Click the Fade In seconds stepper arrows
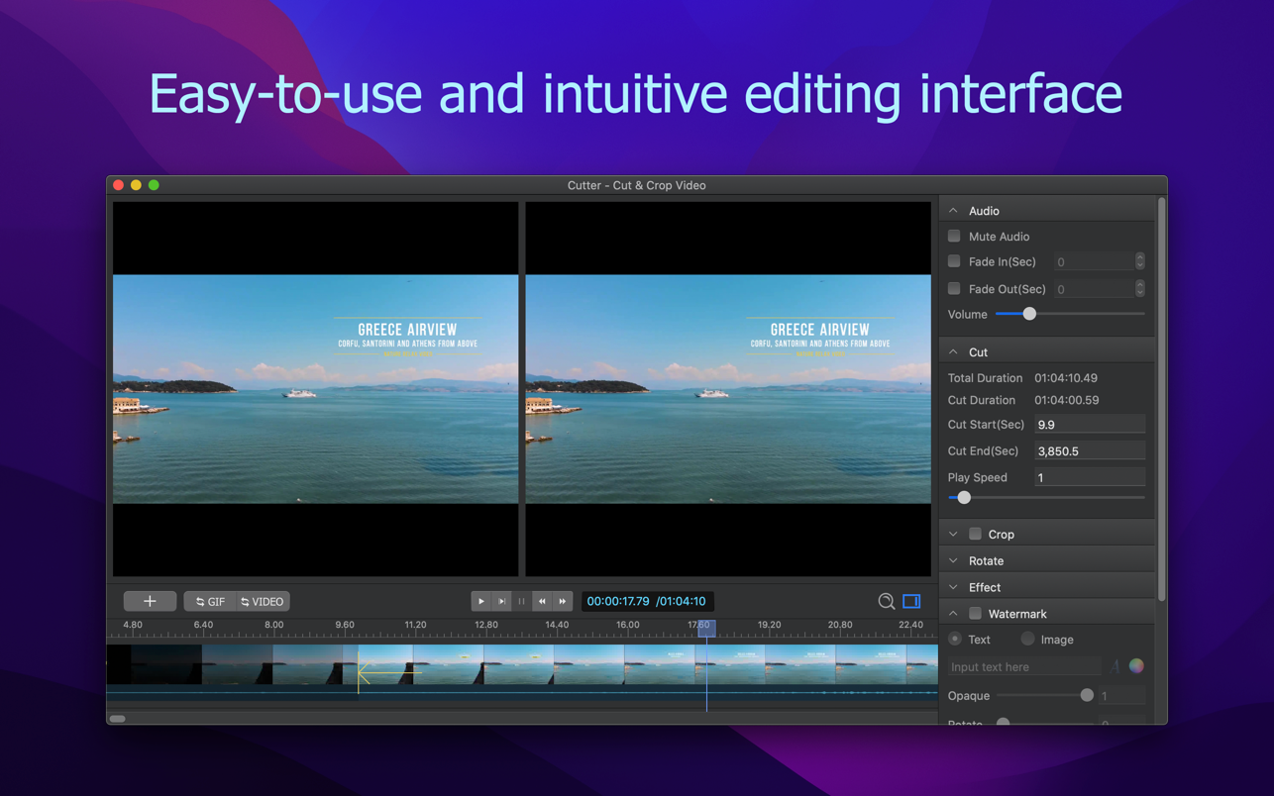This screenshot has width=1274, height=796. pos(1140,261)
